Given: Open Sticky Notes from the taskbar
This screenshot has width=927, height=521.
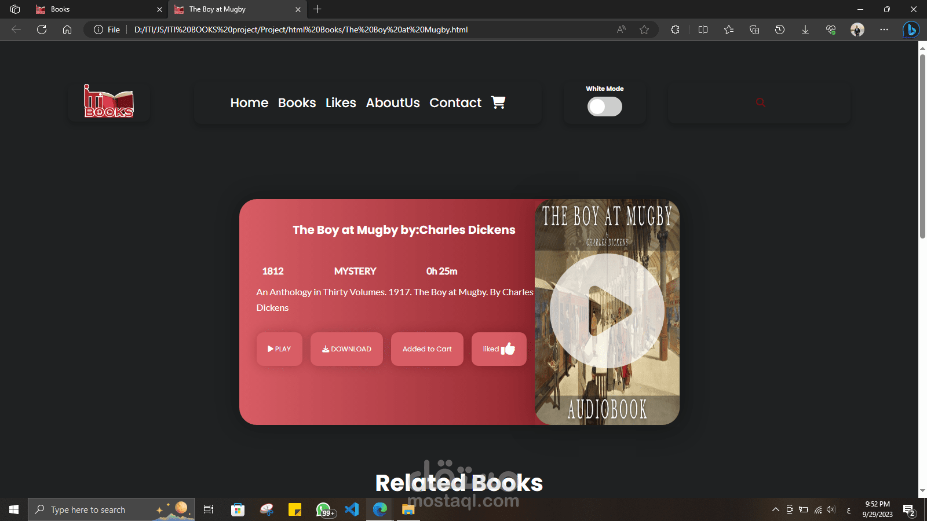Looking at the screenshot, I should 295,509.
